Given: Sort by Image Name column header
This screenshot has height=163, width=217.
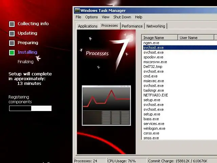Looking at the screenshot, I should (160, 38).
